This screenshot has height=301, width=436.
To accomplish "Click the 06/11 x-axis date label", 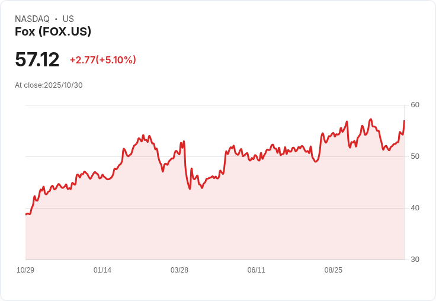I will (256, 270).
